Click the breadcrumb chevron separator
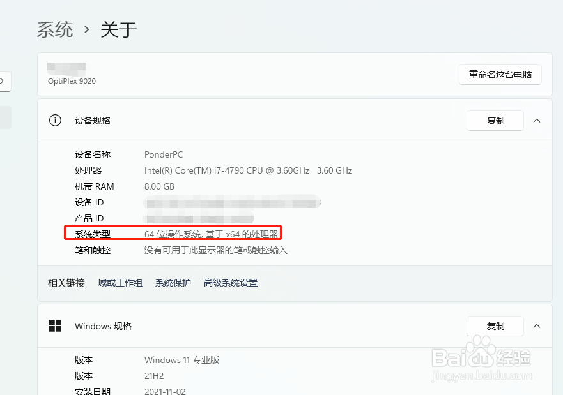This screenshot has width=563, height=395. (x=86, y=29)
